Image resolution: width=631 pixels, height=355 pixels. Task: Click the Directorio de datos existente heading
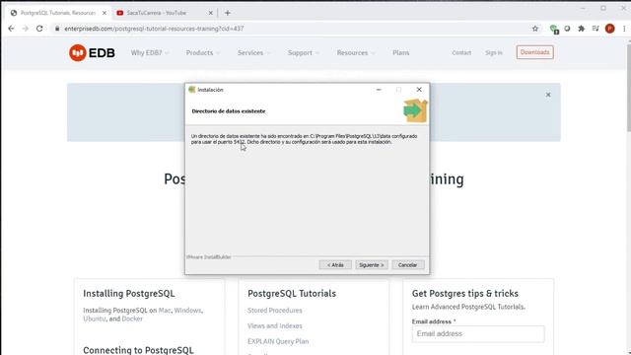click(x=229, y=111)
